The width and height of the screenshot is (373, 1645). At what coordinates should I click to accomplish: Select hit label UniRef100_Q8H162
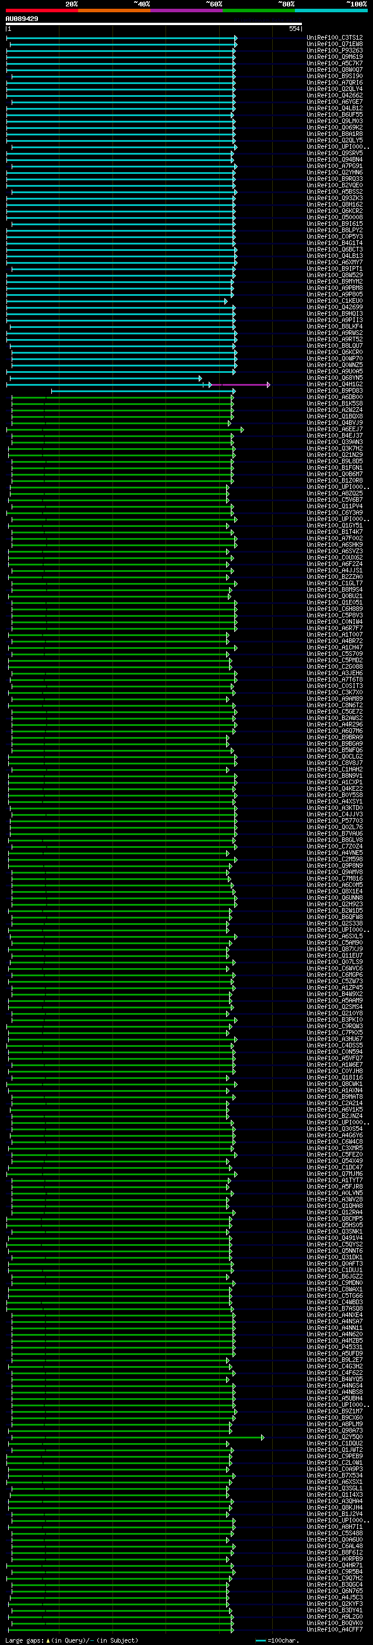coord(335,204)
